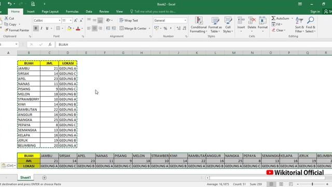Click Sign in link
Image resolution: width=332 pixels, height=187 pixels.
point(315,11)
